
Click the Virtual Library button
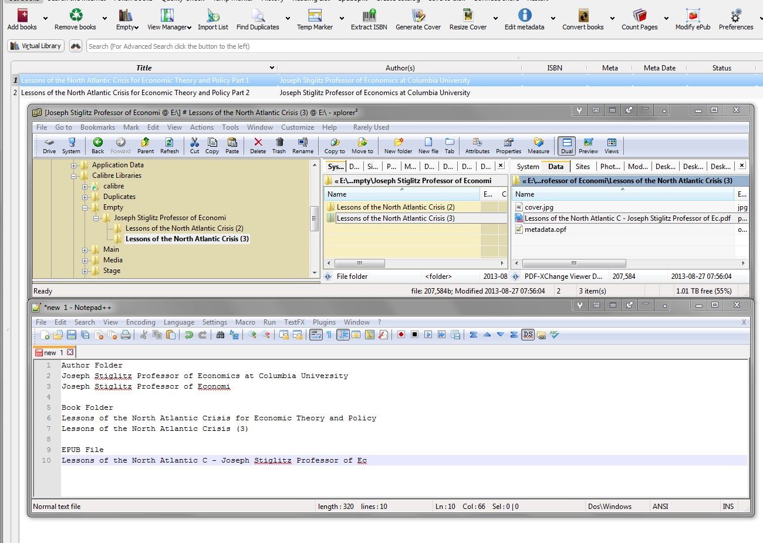coord(36,46)
